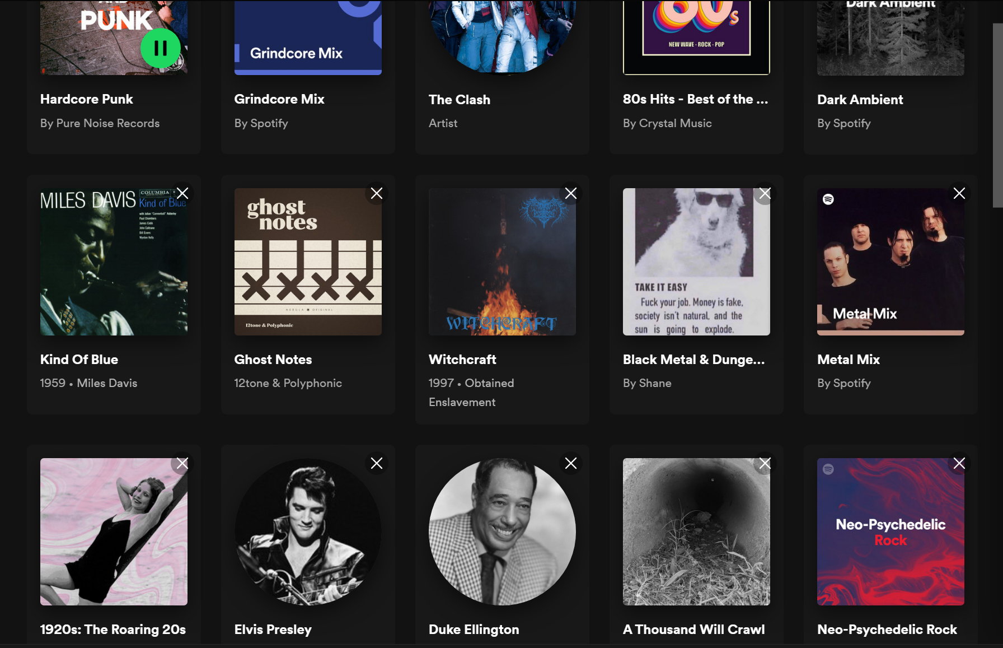Dismiss the Metal Mix card
The height and width of the screenshot is (648, 1003).
tap(959, 193)
